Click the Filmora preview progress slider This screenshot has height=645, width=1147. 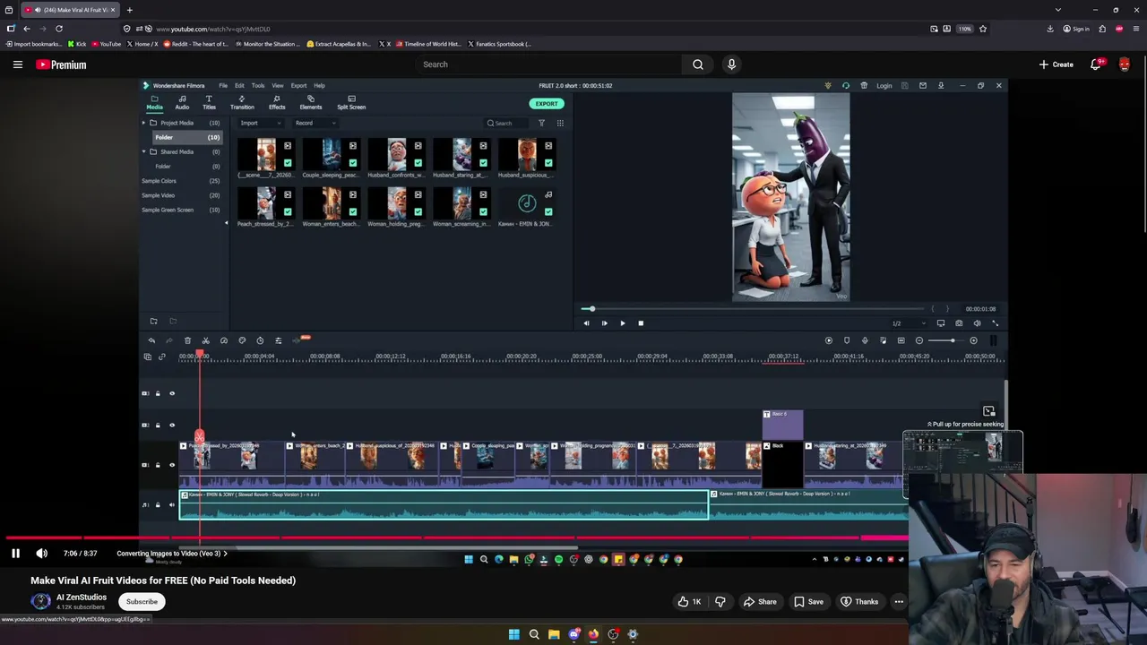tap(753, 309)
